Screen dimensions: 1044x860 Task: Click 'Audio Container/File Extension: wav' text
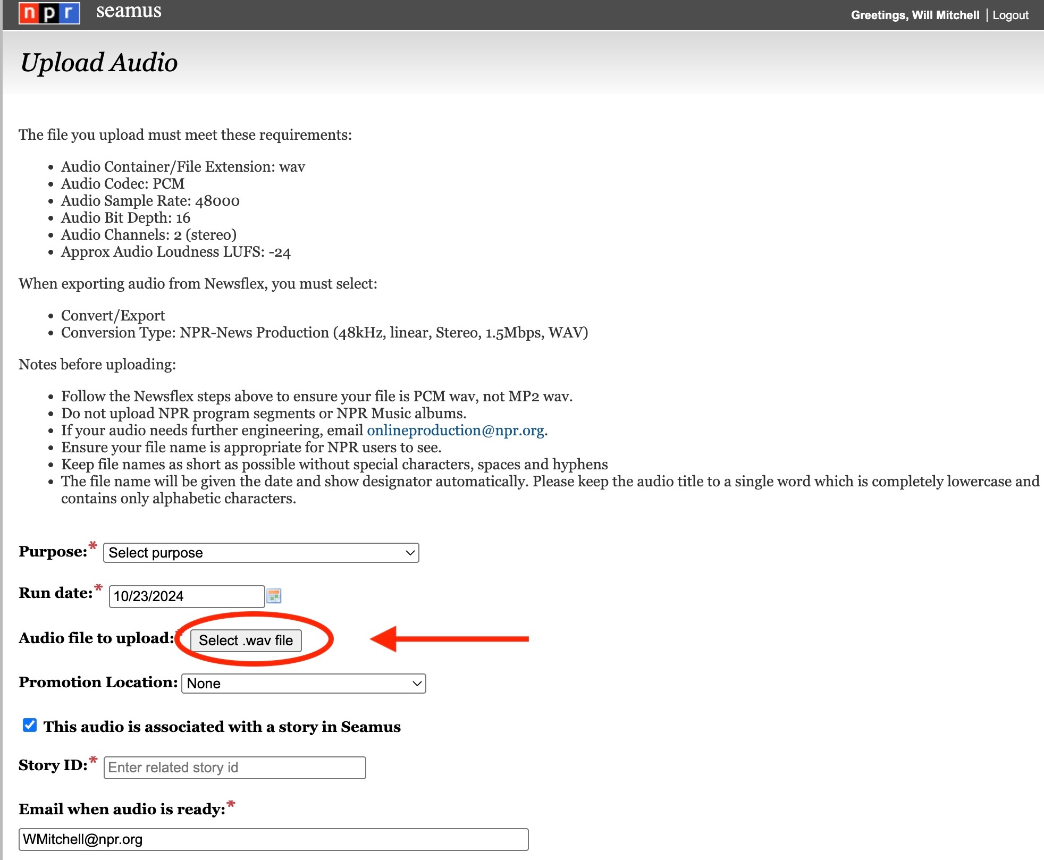coord(183,167)
